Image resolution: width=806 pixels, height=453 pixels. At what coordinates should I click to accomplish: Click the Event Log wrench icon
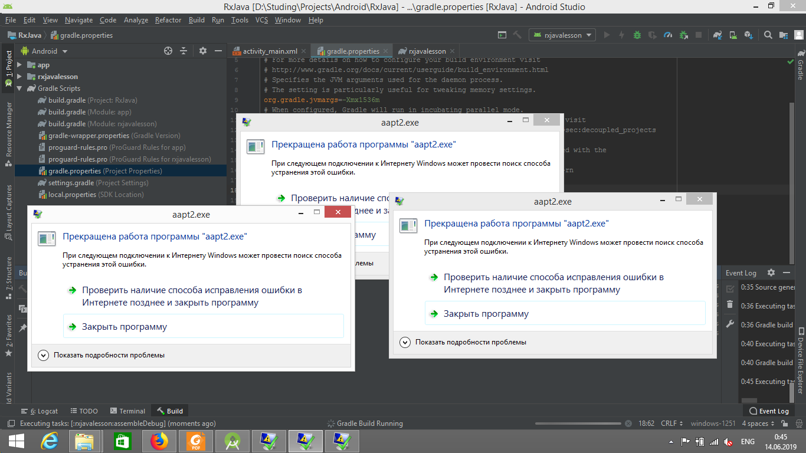pos(730,324)
